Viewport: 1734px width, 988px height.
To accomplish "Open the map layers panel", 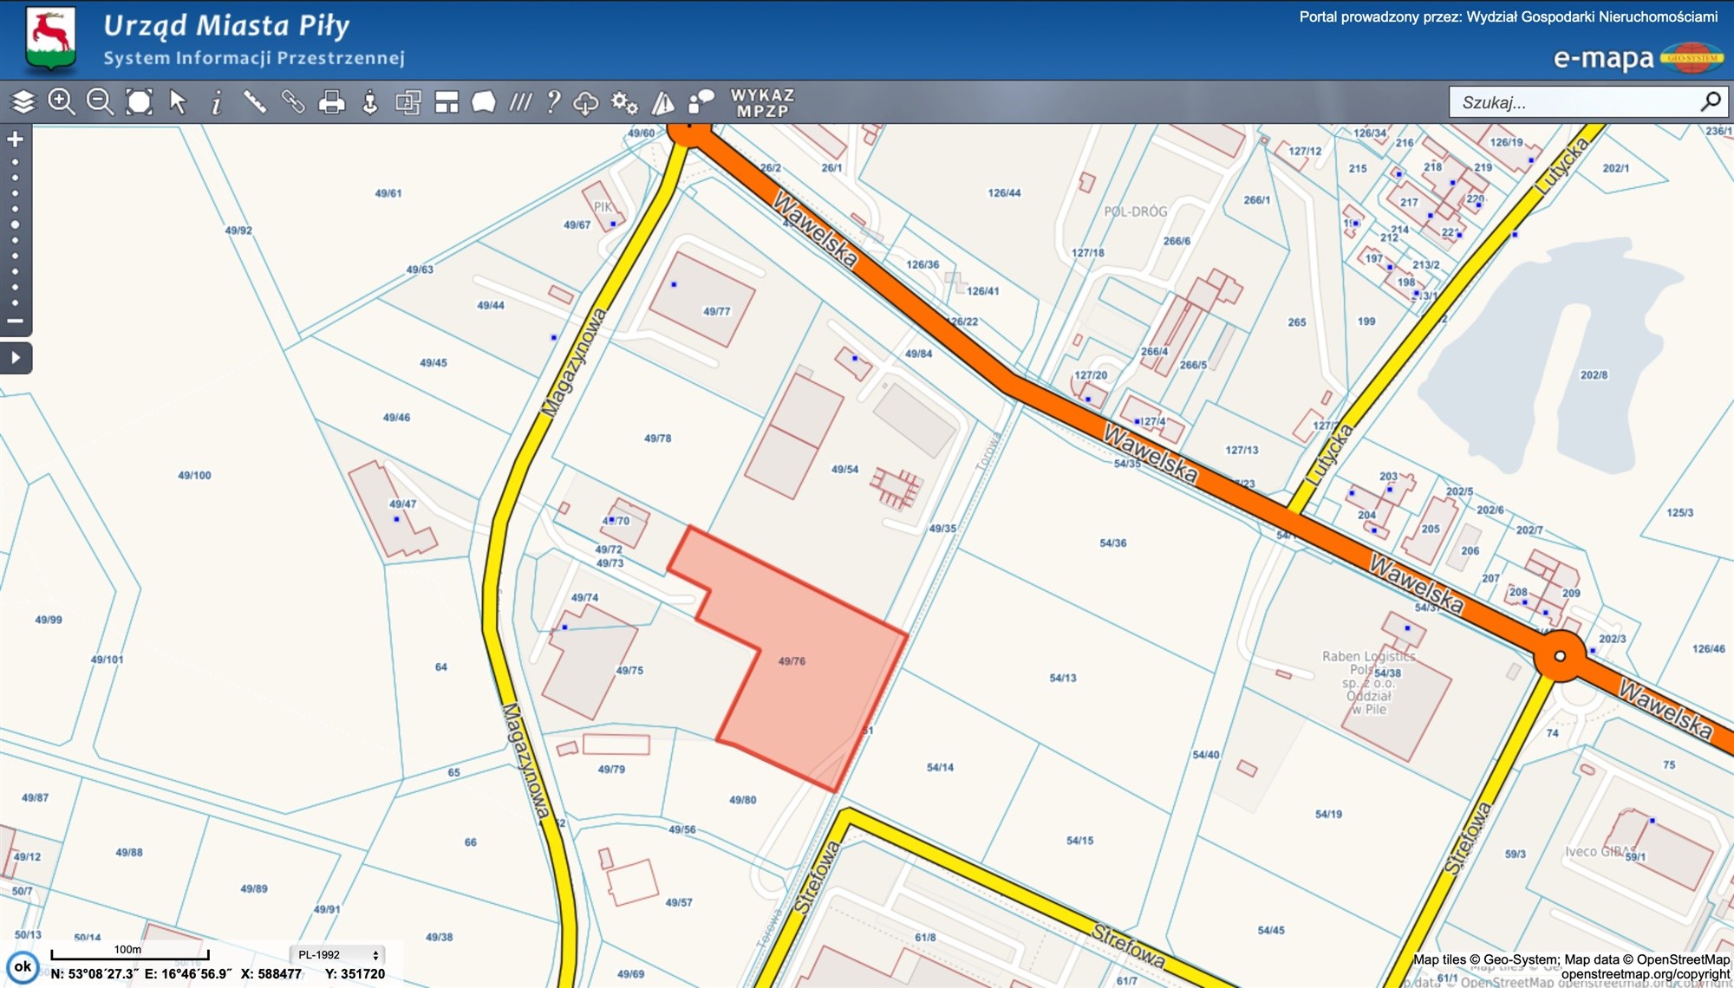I will 23,102.
